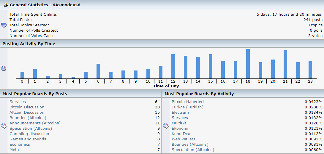
Task: Open the Economics board link
Action: pos(20,144)
